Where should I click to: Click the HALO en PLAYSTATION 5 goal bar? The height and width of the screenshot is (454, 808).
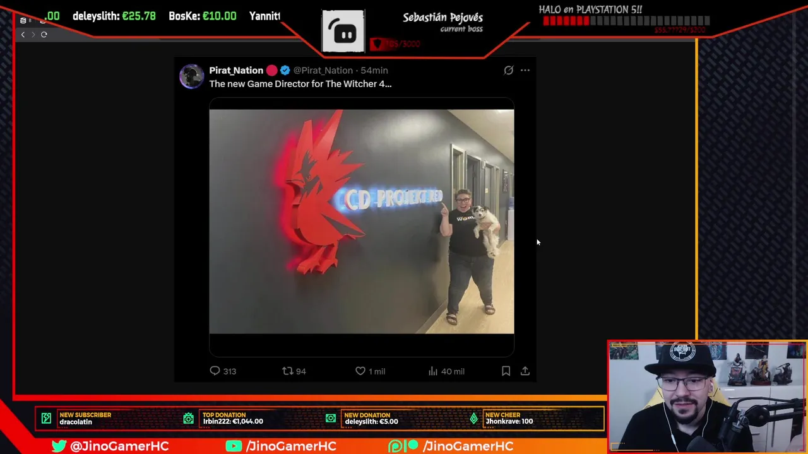(x=626, y=21)
